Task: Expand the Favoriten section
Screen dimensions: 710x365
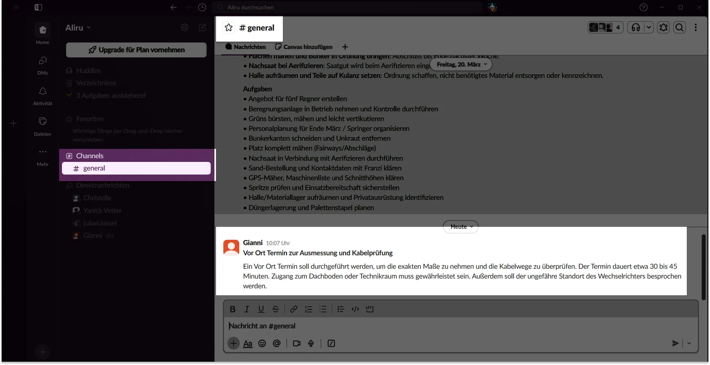Action: pos(90,119)
